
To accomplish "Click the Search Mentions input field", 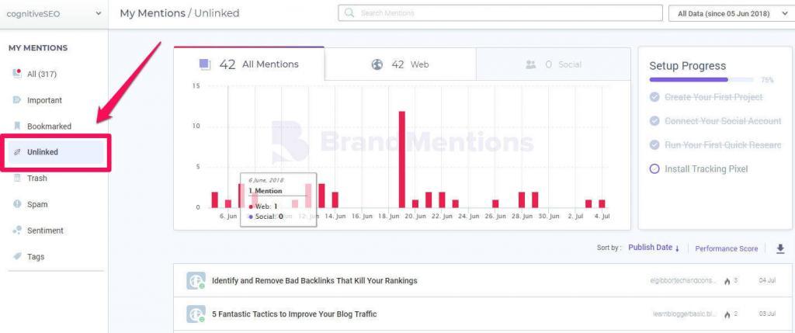I will click(x=500, y=13).
